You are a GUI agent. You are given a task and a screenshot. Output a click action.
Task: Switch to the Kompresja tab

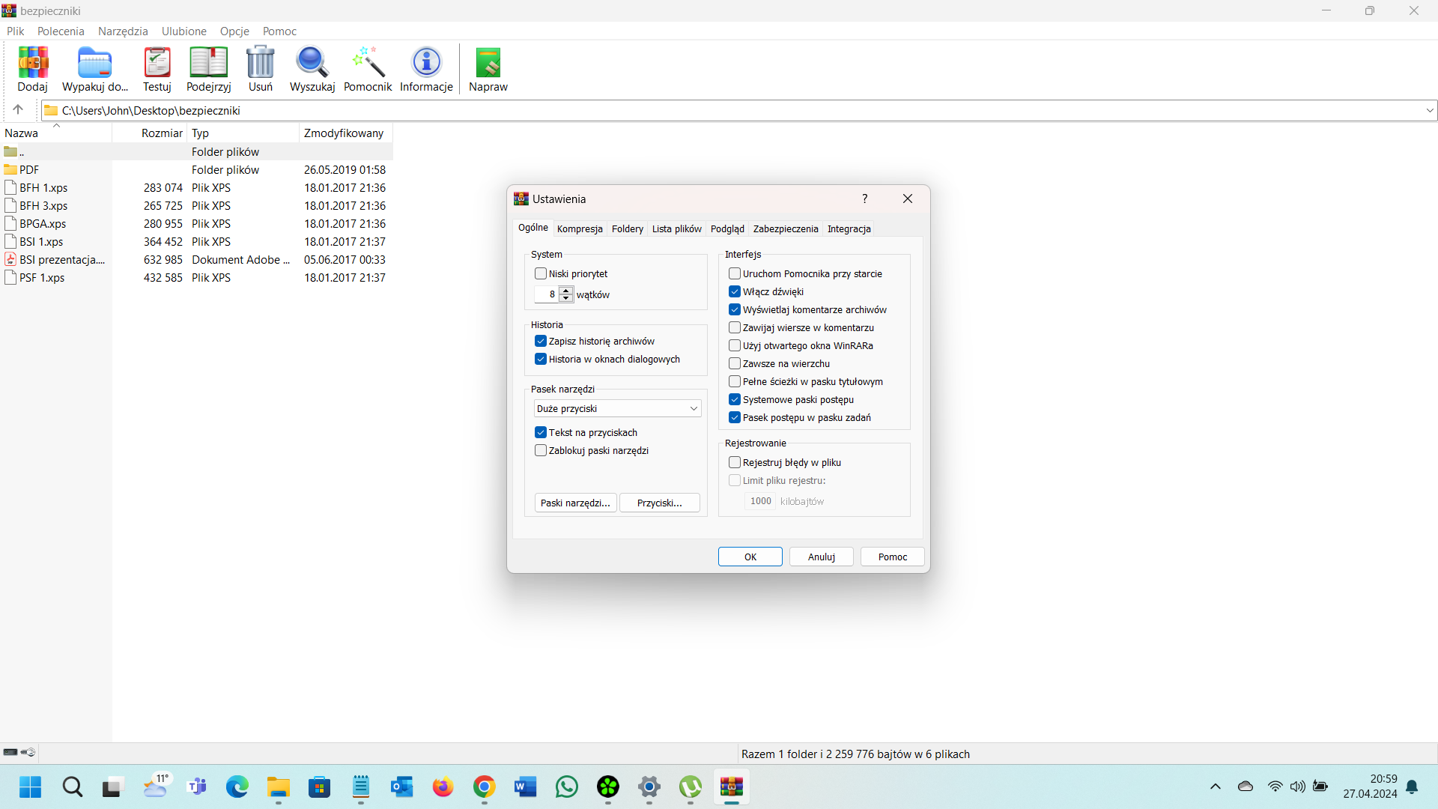coord(580,228)
